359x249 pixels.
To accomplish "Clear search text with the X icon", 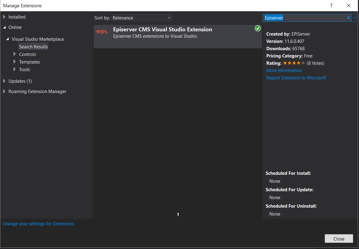I will coord(348,18).
